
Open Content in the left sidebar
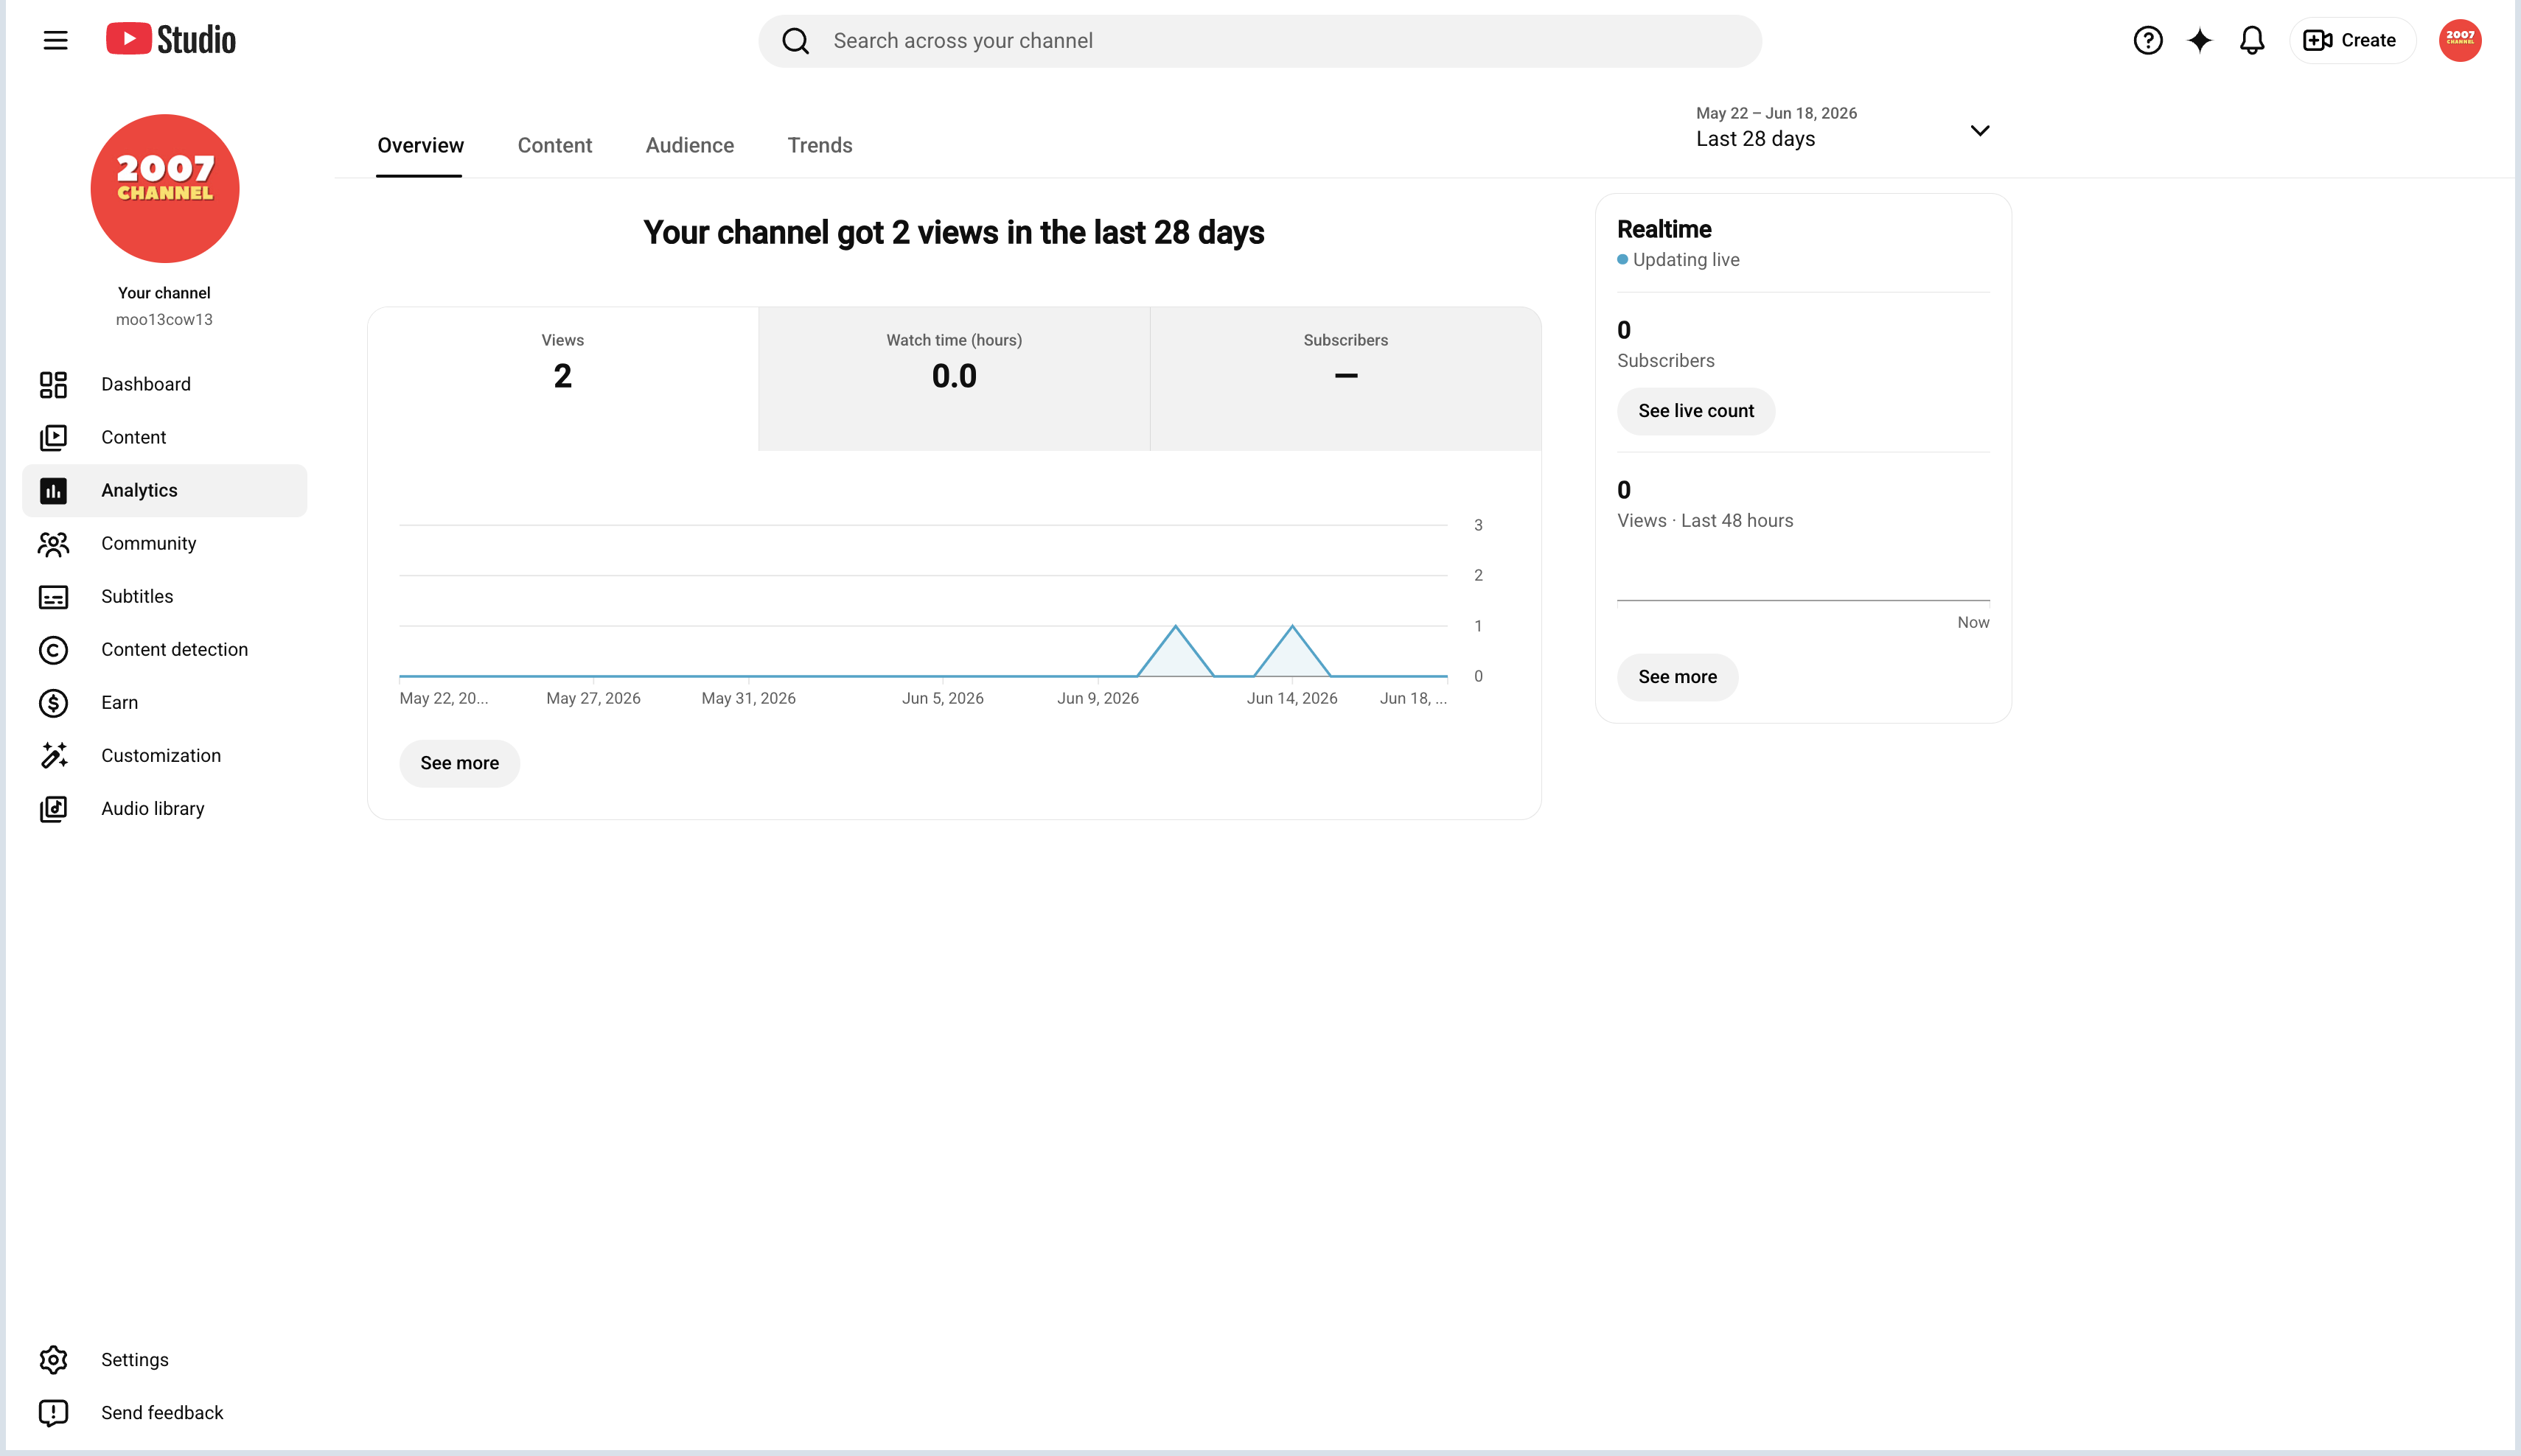point(165,437)
